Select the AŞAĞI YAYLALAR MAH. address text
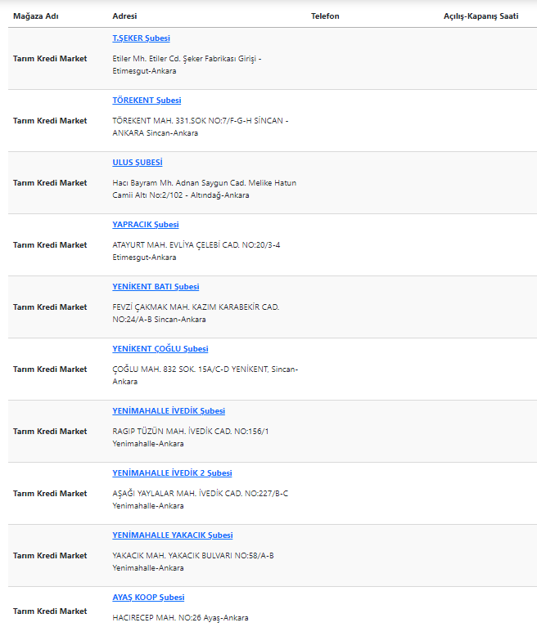This screenshot has width=537, height=636. (201, 499)
